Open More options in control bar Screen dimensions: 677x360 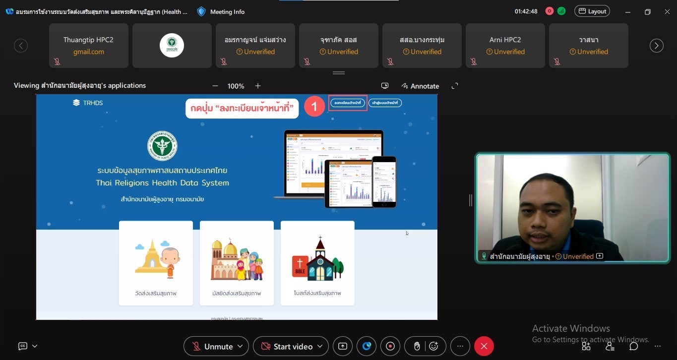point(460,346)
